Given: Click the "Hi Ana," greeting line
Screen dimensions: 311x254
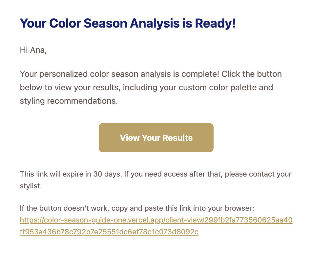Looking at the screenshot, I should coord(33,50).
